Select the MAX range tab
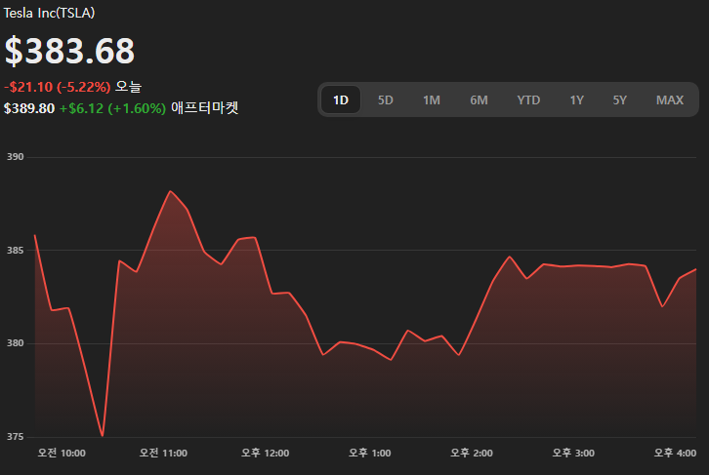709x475 pixels. click(x=670, y=99)
